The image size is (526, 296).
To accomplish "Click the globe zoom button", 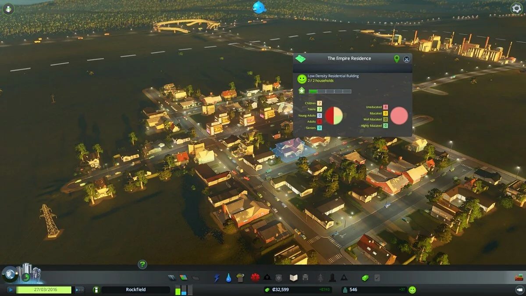I will [x=9, y=275].
